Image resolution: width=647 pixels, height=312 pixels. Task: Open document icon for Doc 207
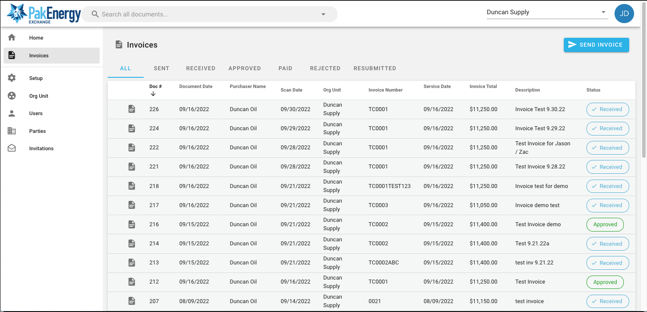132,301
